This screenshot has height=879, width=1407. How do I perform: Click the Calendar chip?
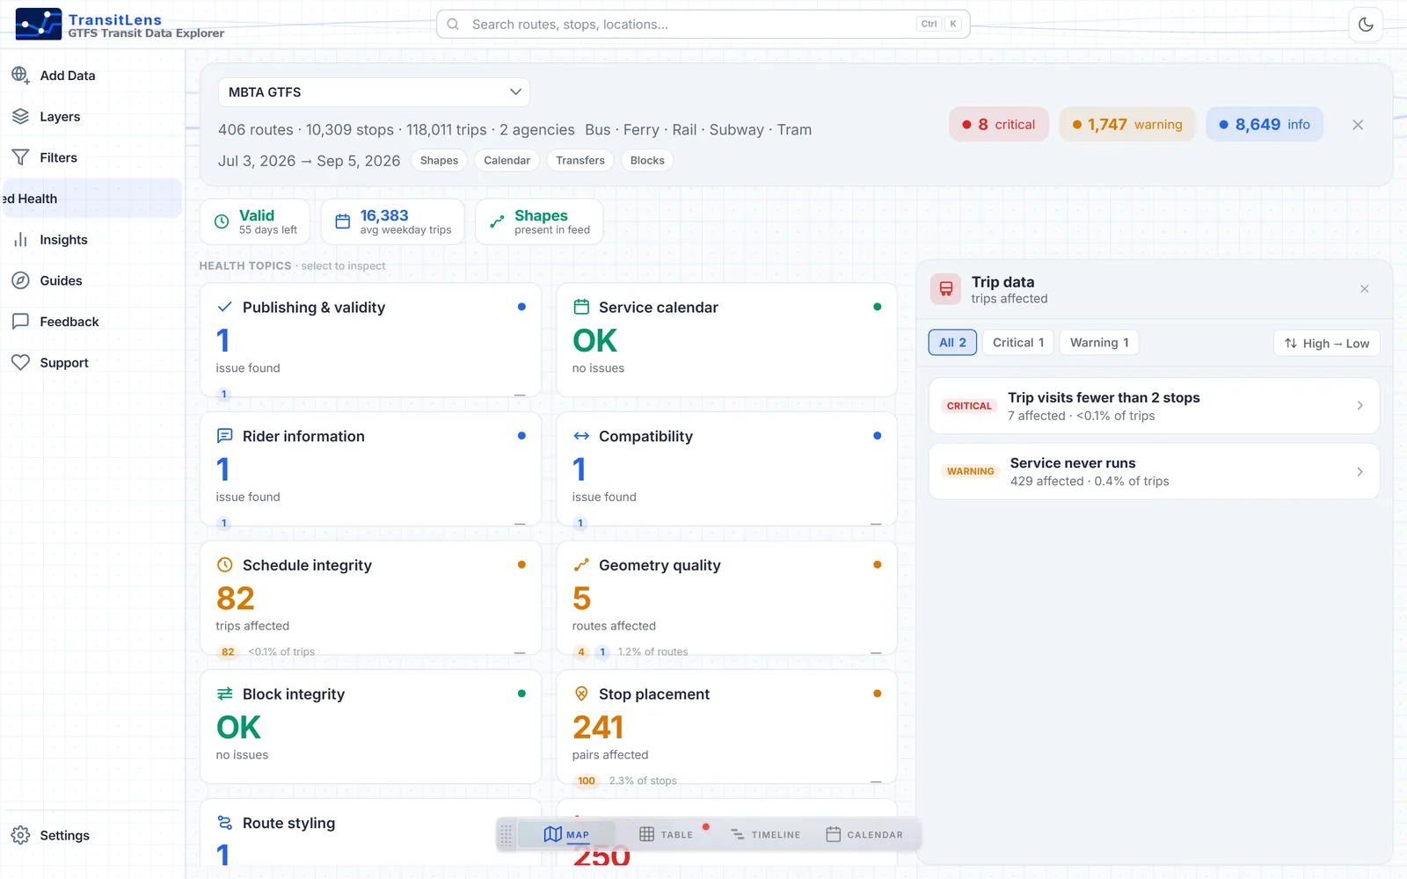[507, 161]
